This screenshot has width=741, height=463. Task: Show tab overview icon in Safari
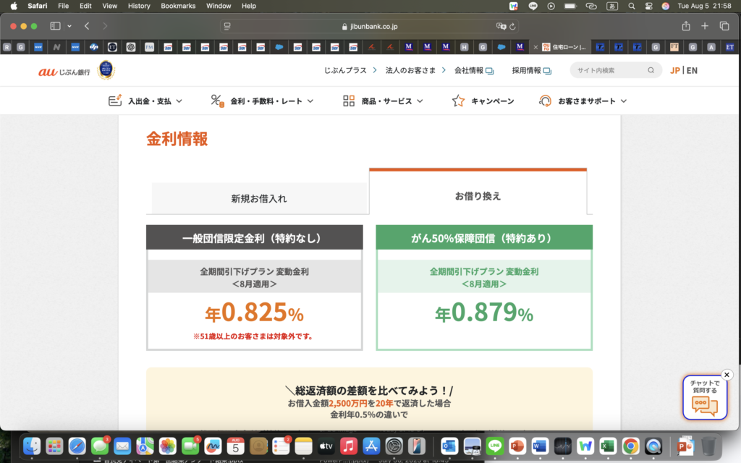(x=724, y=26)
